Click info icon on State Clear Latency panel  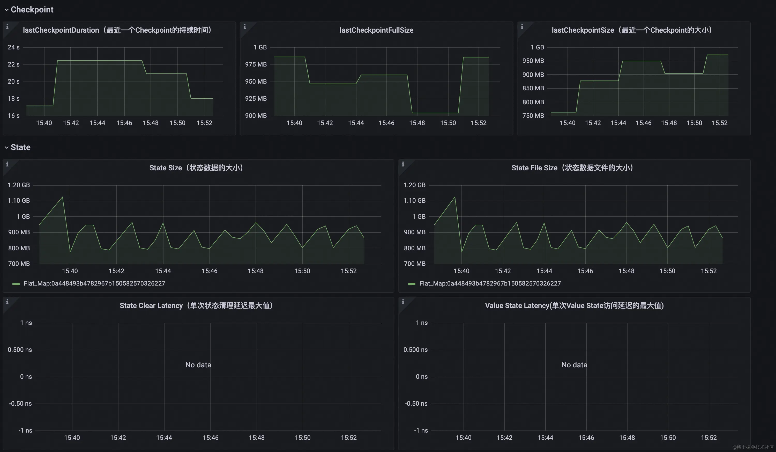click(7, 302)
